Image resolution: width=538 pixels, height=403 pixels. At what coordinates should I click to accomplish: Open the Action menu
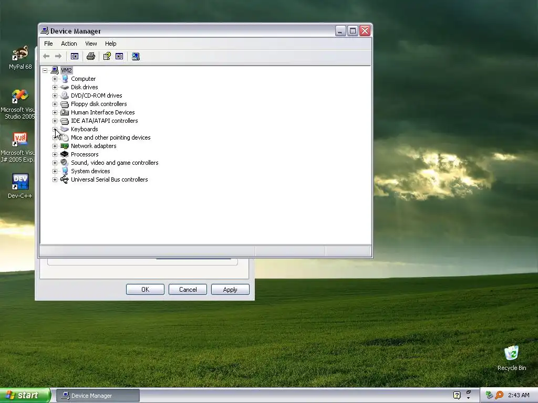coord(69,44)
